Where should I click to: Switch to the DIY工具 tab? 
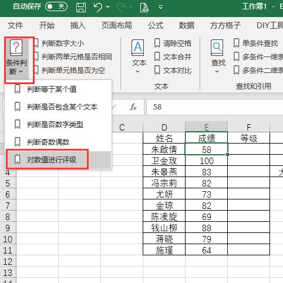tap(269, 25)
